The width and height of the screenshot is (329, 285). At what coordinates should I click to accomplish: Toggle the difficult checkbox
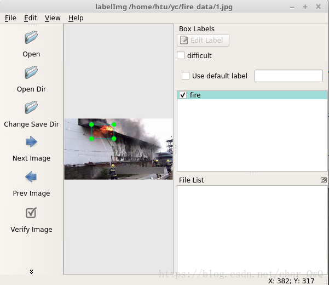[x=181, y=56]
